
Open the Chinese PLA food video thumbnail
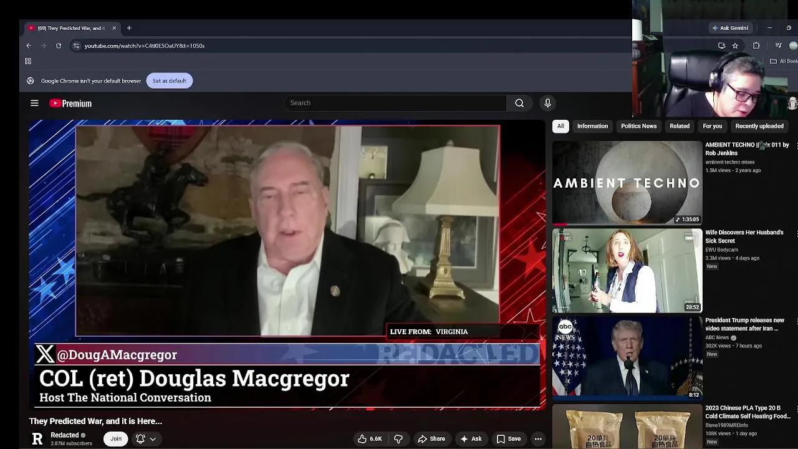click(627, 427)
